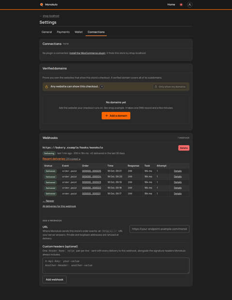View Details for order 000000...000024 delivery
This screenshot has height=300, width=232.
point(177,177)
